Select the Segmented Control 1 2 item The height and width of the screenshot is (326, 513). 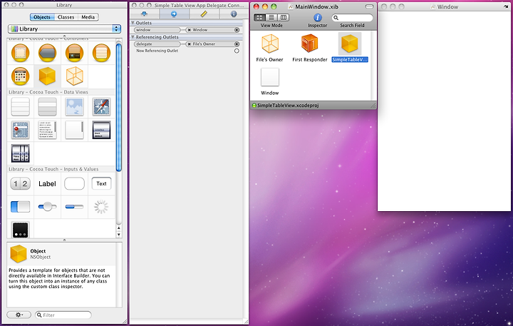(20, 183)
